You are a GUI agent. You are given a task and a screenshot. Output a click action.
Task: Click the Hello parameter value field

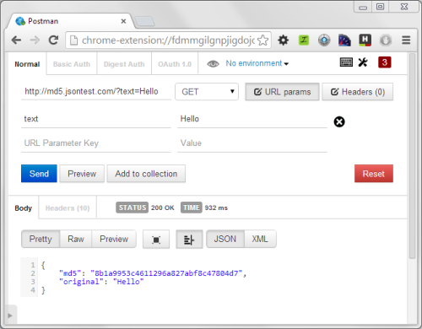[252, 119]
